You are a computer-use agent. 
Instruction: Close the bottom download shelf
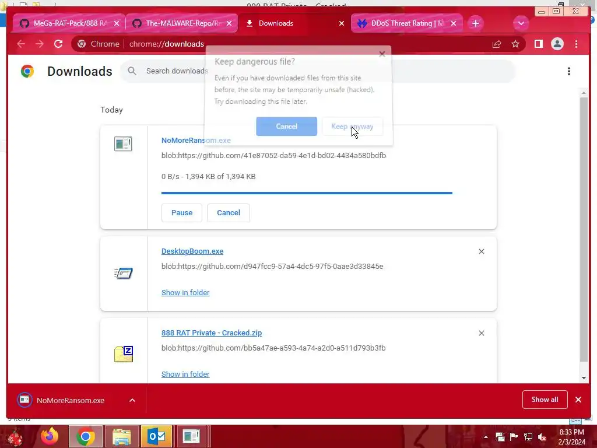(x=578, y=400)
